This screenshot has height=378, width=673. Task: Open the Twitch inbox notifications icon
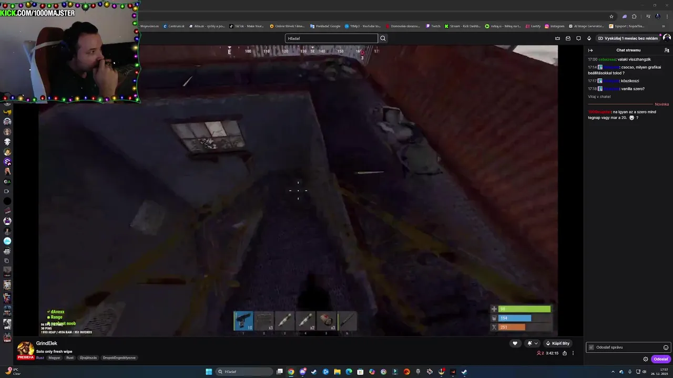tap(568, 38)
